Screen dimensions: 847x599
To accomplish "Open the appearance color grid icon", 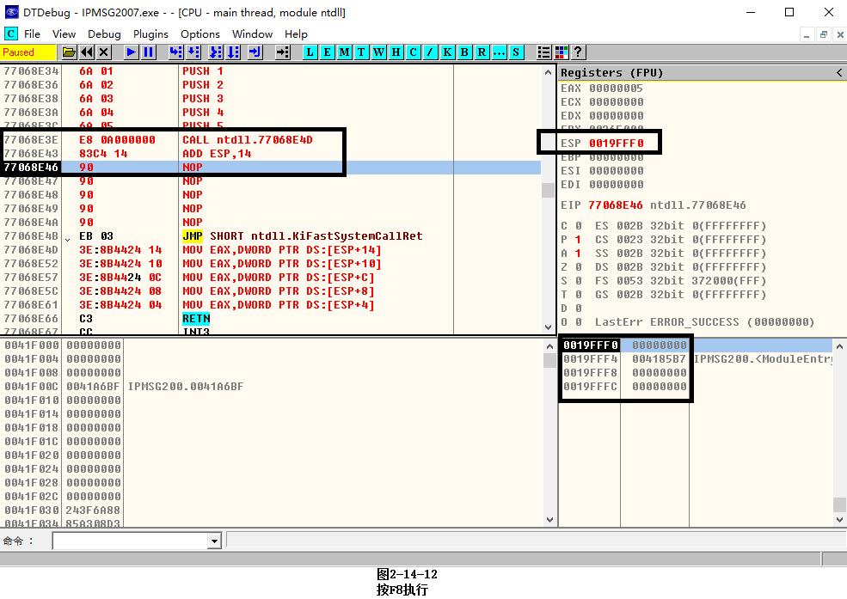I will click(561, 52).
